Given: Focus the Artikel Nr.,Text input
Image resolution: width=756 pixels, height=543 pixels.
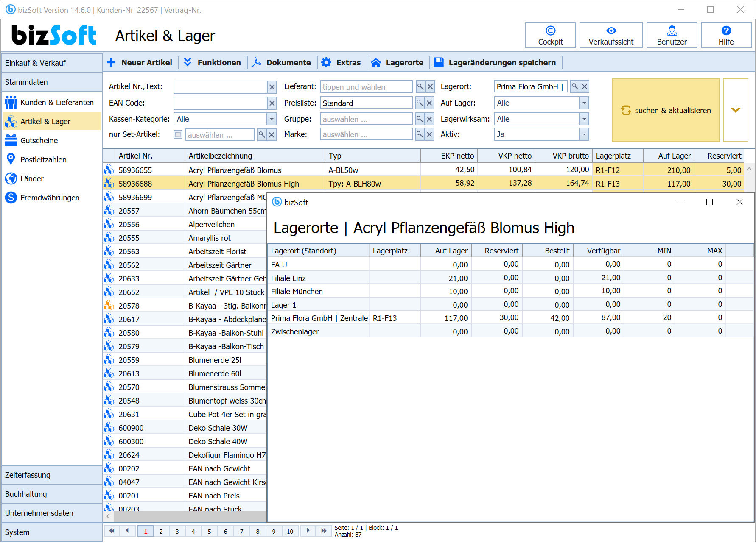Looking at the screenshot, I should pos(220,87).
